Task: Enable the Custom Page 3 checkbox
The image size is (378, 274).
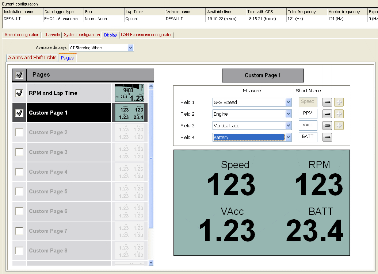Action: click(x=19, y=152)
